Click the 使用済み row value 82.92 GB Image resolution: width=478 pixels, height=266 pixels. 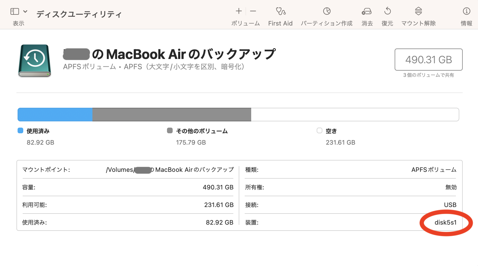[219, 222]
